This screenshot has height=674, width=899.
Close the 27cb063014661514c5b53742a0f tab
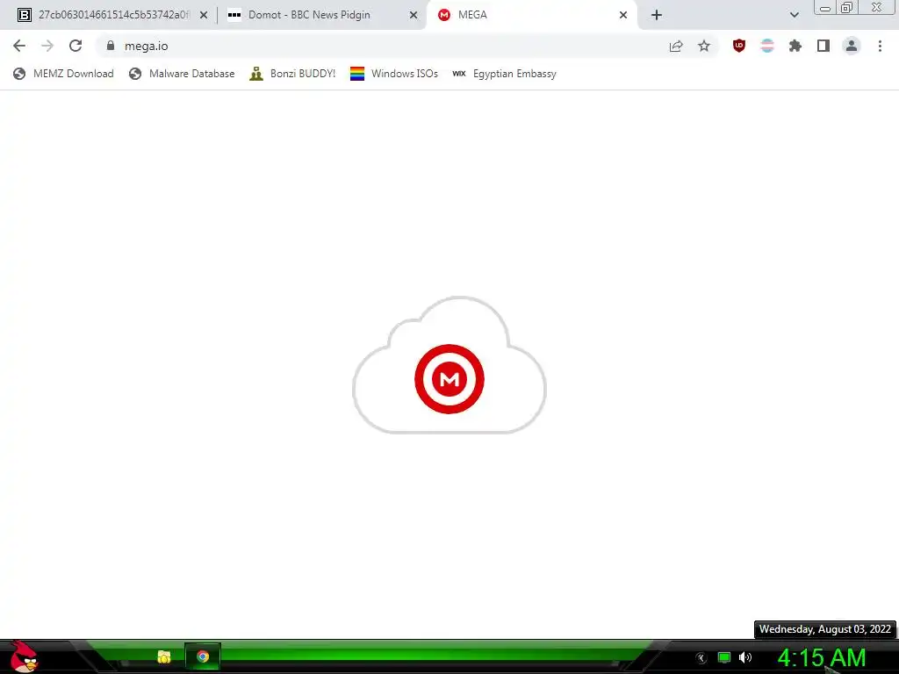coord(204,15)
